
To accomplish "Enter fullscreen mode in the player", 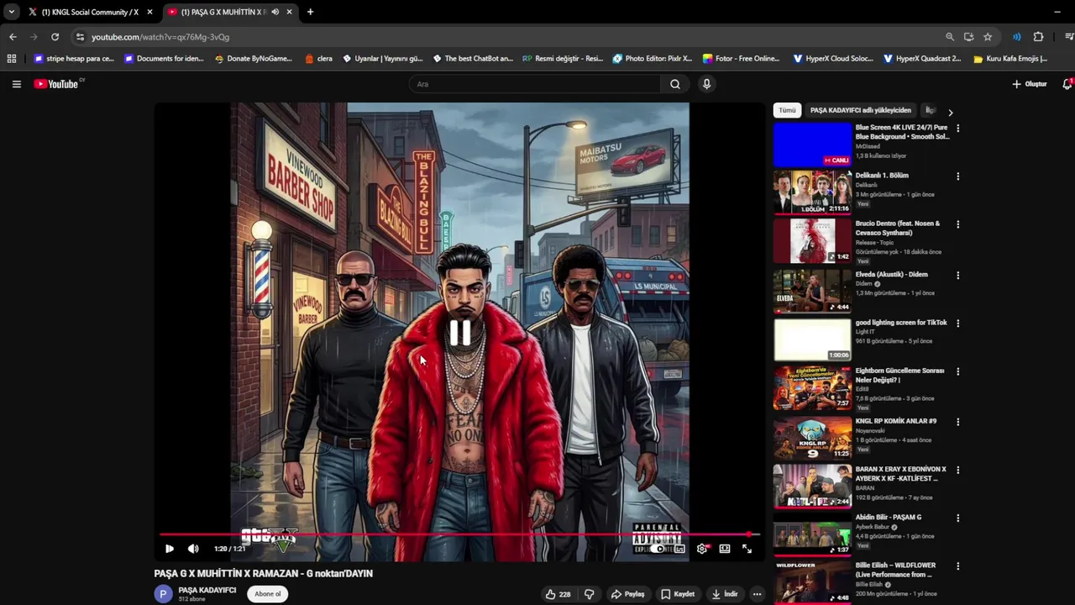I will 747,549.
